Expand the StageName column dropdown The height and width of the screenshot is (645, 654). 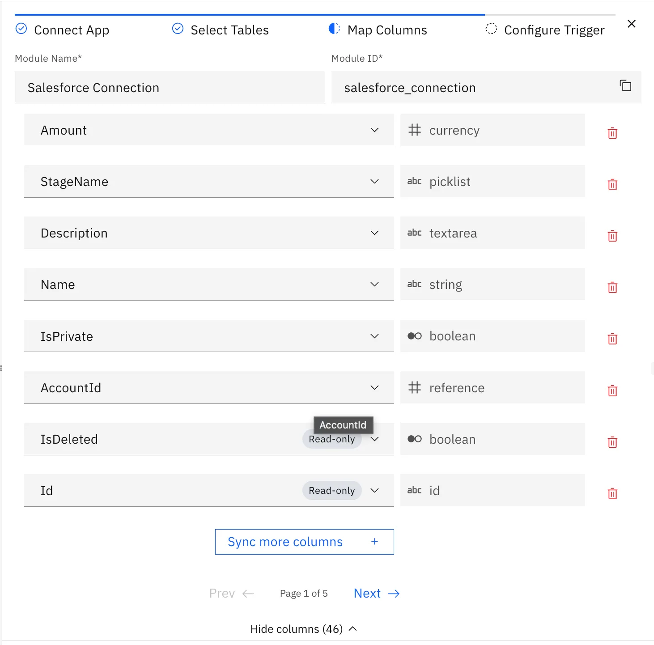pos(375,181)
